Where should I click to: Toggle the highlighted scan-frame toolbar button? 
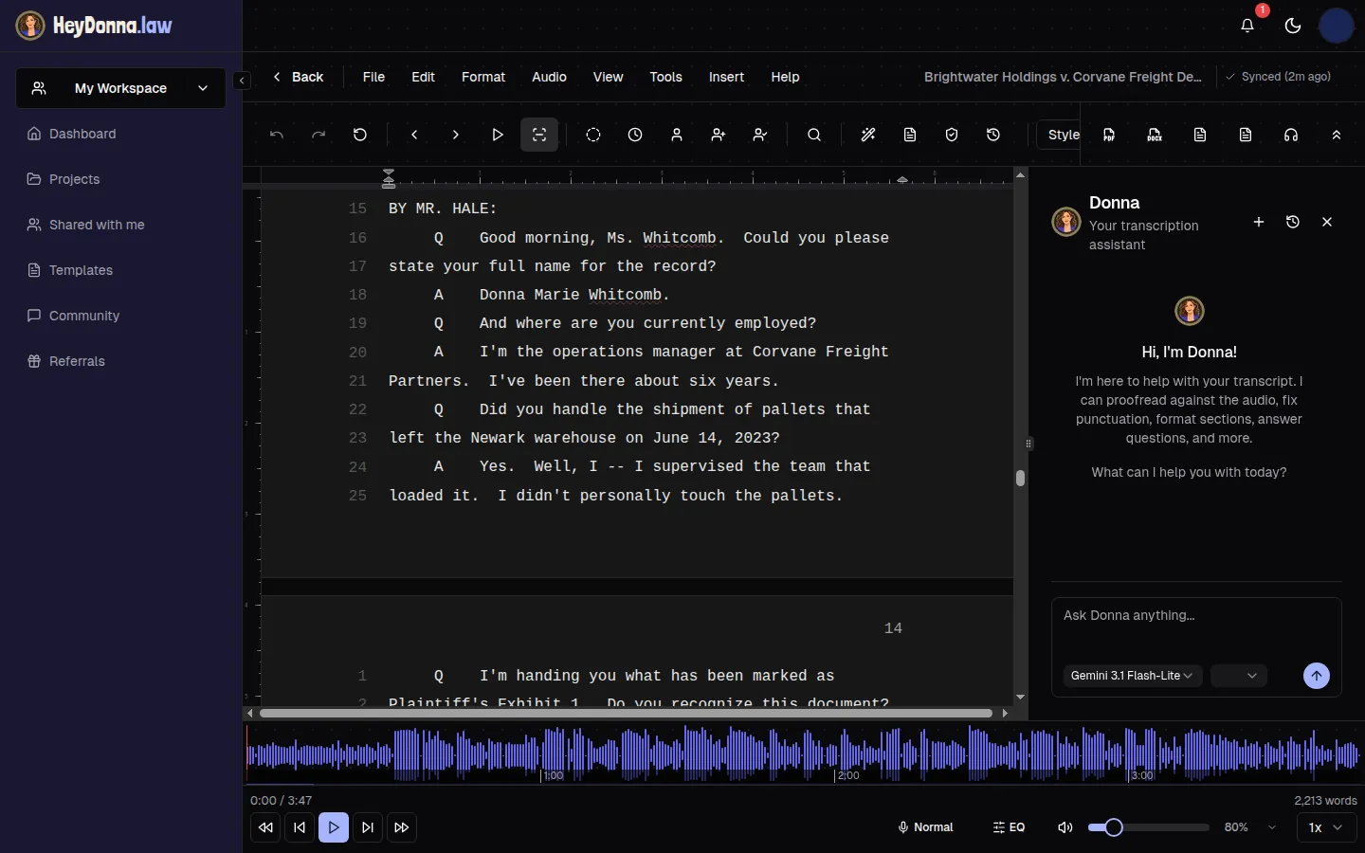click(539, 135)
